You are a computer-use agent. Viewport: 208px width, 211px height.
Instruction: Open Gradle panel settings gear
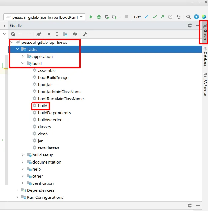[x=190, y=25]
